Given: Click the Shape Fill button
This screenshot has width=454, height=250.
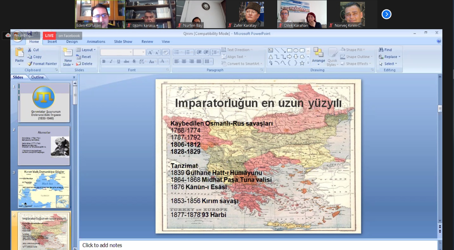Looking at the screenshot, I should [x=353, y=50].
